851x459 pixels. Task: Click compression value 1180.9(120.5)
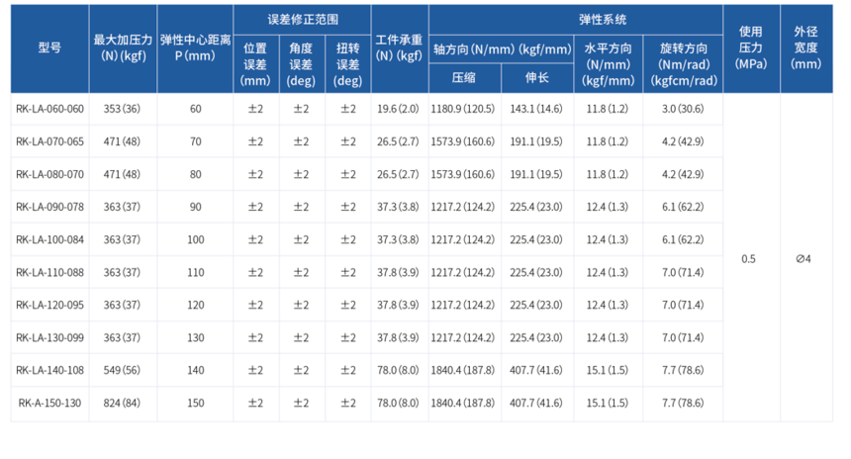coord(463,109)
